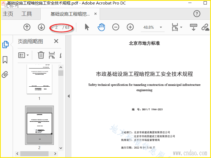This screenshot has height=158, width=211.
Task: Click the code DB11/T 1944-2021
Action: pyautogui.click(x=152, y=109)
